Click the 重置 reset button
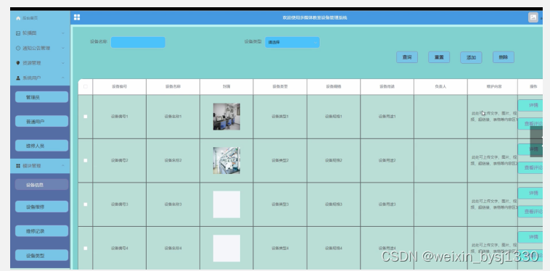Screen dimensions: 550x271 coord(439,57)
